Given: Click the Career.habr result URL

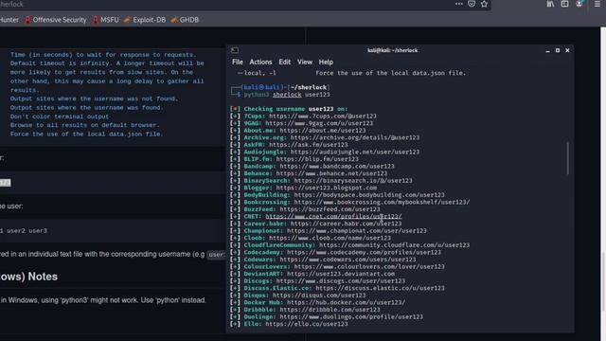Looking at the screenshot, I should pos(346,224).
